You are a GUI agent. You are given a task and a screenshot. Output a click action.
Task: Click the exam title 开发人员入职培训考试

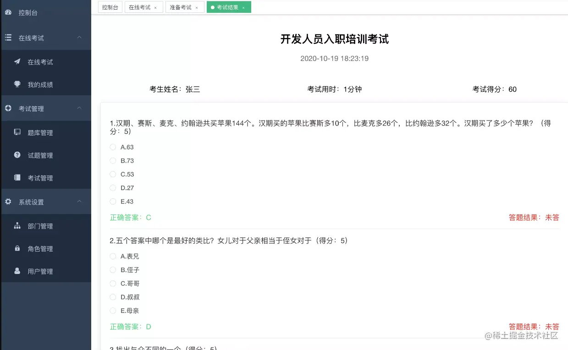[335, 39]
